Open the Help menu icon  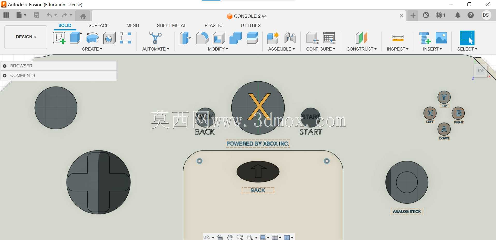click(471, 15)
